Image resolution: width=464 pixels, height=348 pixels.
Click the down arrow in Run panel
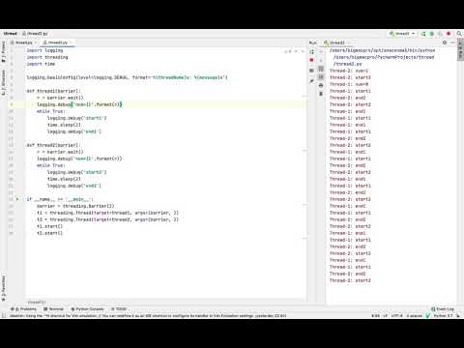tap(321, 60)
